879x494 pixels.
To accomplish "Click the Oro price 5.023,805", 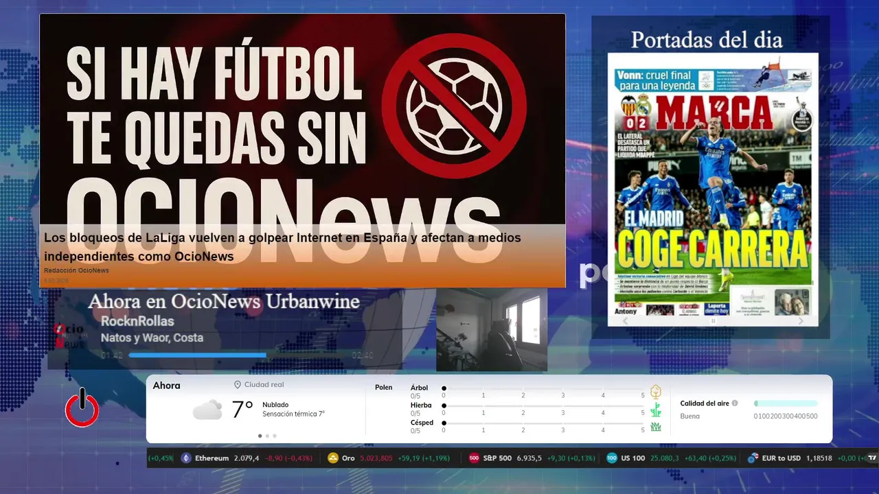I will coord(376,458).
